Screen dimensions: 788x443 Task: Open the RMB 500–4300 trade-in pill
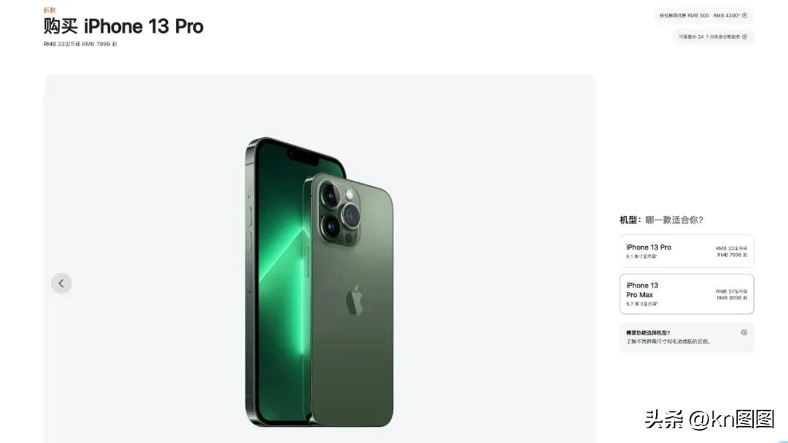(x=703, y=15)
